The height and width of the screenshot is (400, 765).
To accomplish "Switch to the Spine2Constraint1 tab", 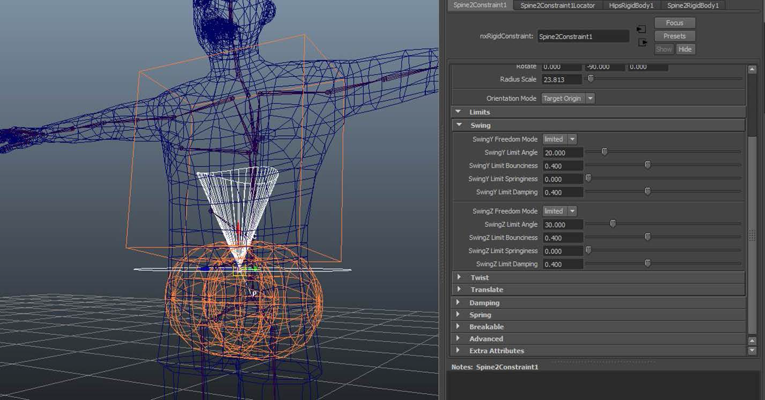I will point(480,5).
